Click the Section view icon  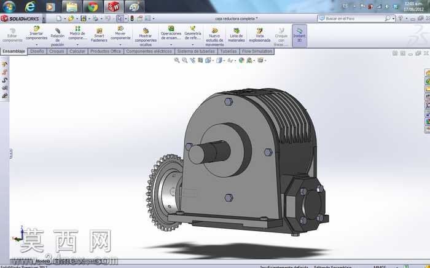(200, 60)
